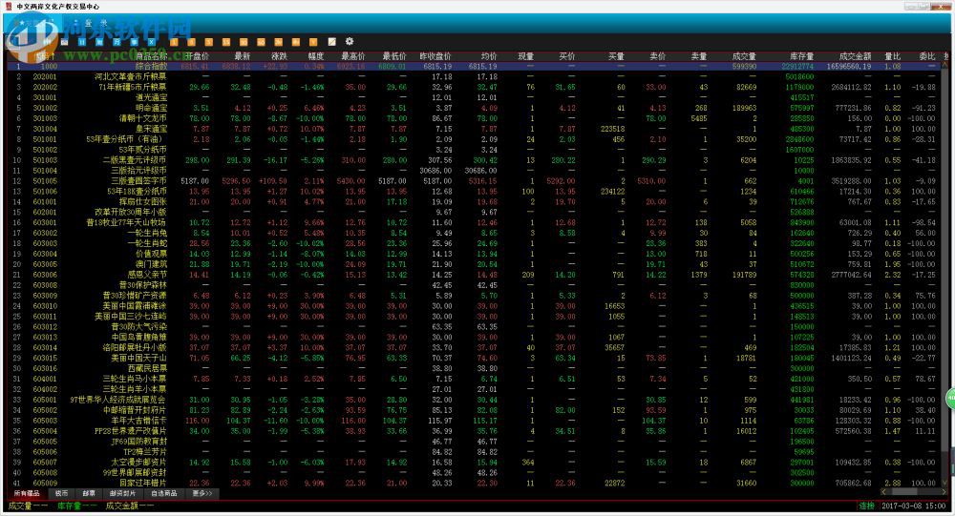Click the first blue toolbar icon before 日

[x=64, y=42]
